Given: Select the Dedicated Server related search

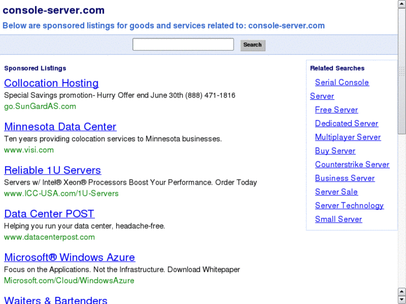Looking at the screenshot, I should point(346,123).
